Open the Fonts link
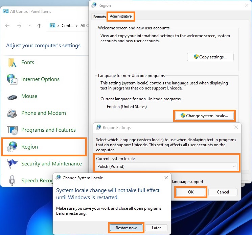The width and height of the screenshot is (252, 235). point(28,62)
